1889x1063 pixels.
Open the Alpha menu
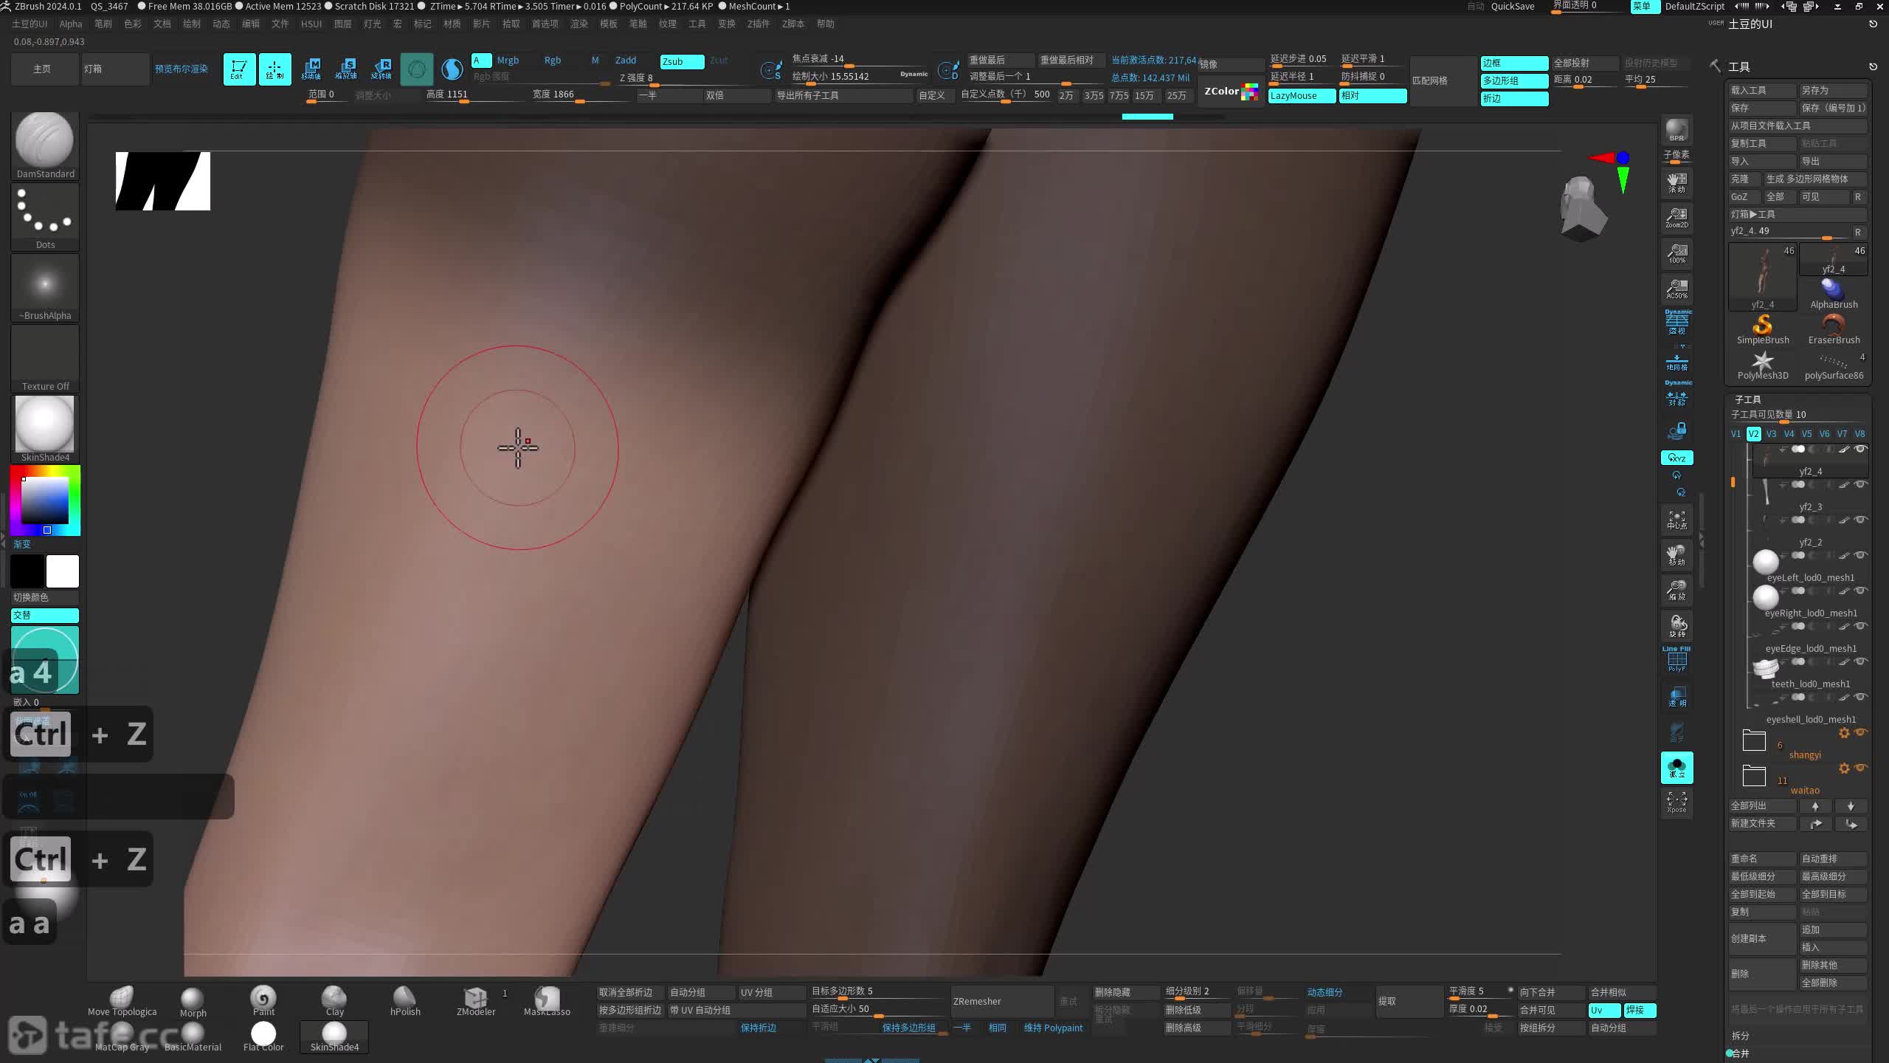(x=71, y=24)
